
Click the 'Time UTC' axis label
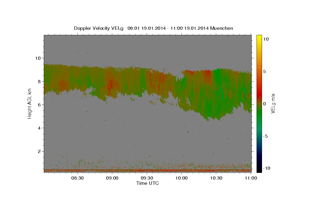(147, 183)
